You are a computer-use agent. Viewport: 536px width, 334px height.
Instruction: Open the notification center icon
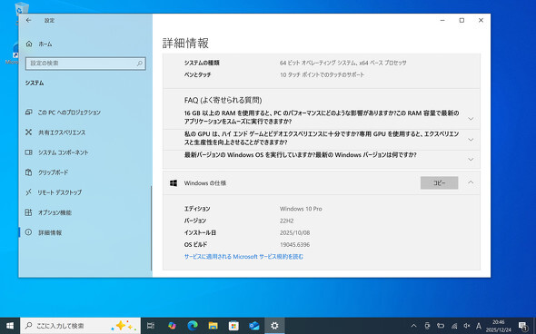[523, 326]
